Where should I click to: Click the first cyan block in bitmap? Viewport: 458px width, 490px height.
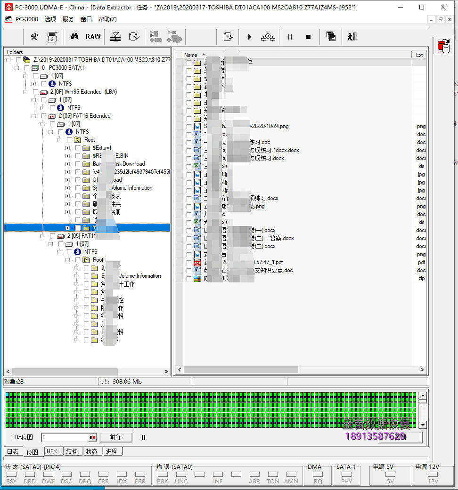click(x=8, y=394)
